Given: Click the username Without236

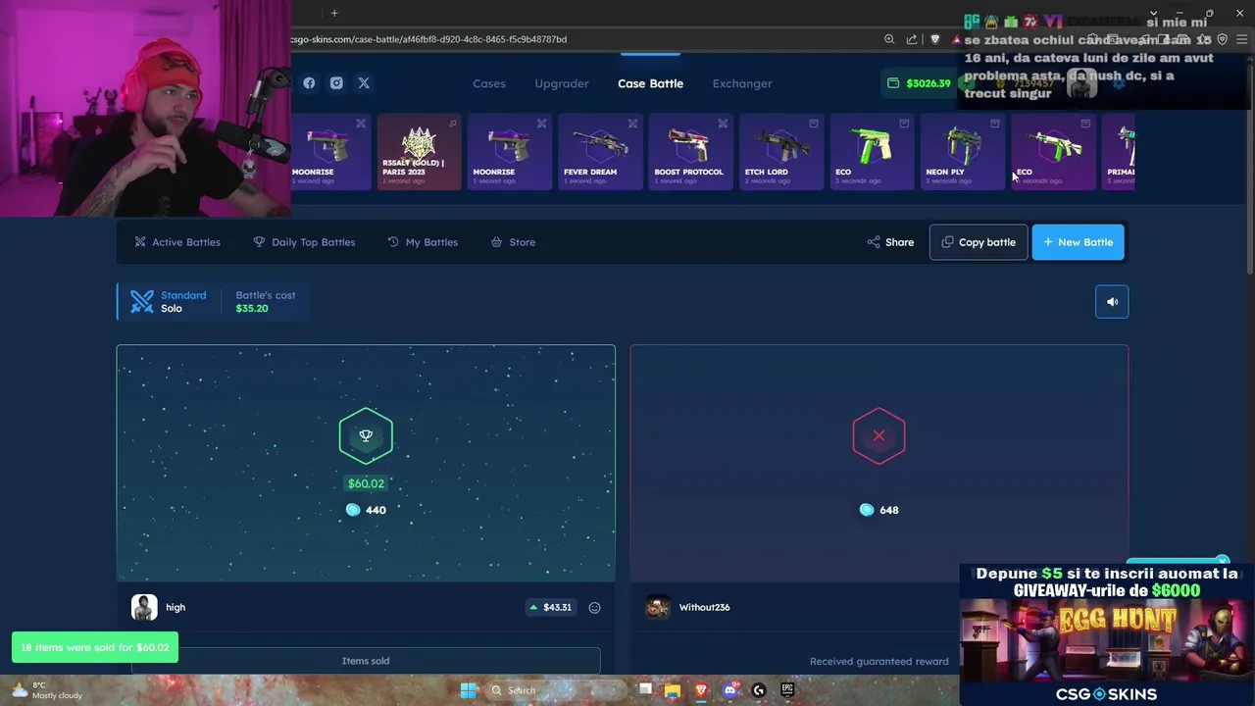Looking at the screenshot, I should 704,607.
